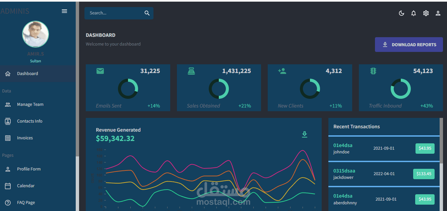The width and height of the screenshot is (447, 211).
Task: Click the johndoe $43.95 amount badge
Action: [425, 148]
